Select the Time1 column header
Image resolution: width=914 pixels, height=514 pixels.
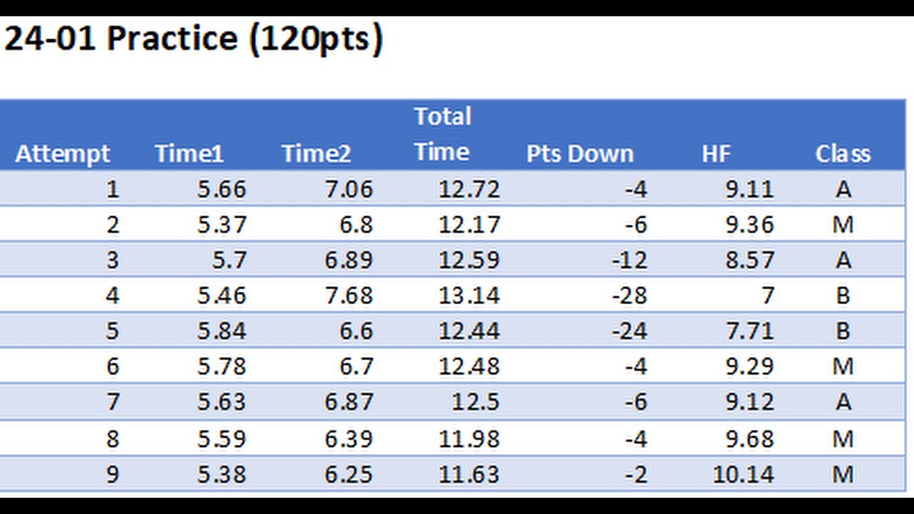189,153
